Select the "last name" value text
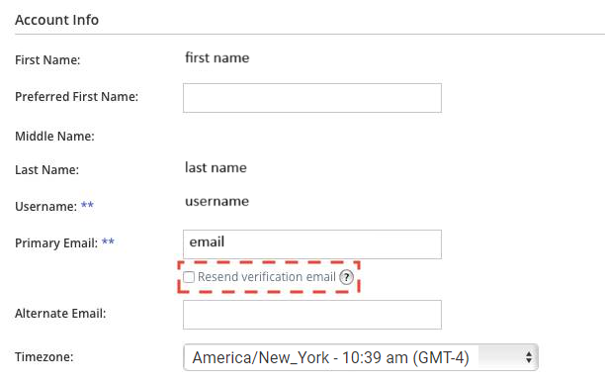Viewport: 605px width, 383px height. tap(216, 167)
